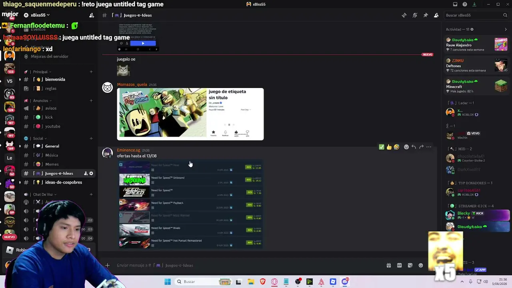Click invite people icon beside server name

(x=92, y=15)
